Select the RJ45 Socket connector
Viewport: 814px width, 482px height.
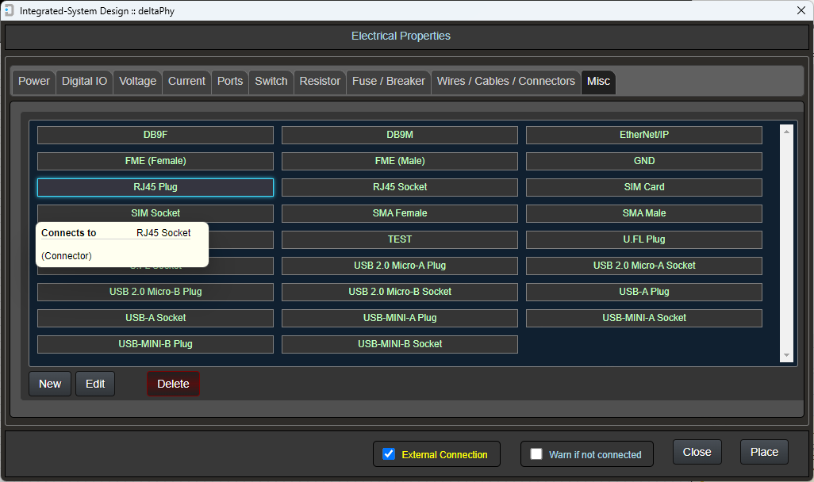point(400,187)
